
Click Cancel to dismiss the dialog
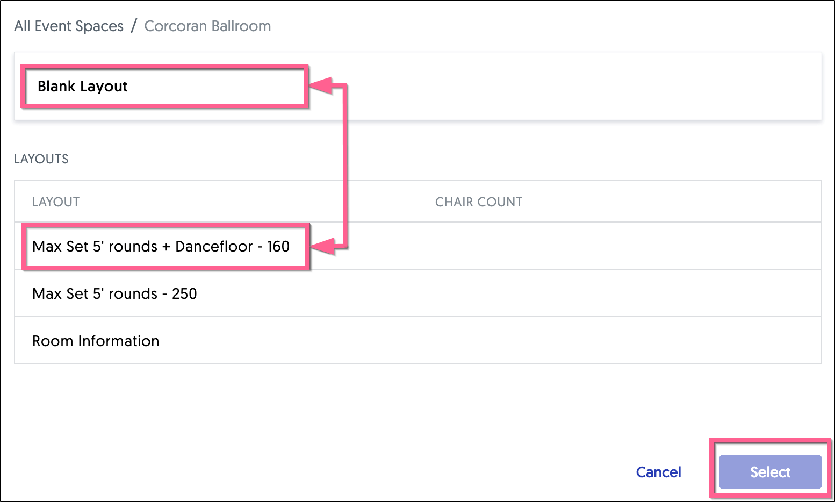[x=658, y=472]
